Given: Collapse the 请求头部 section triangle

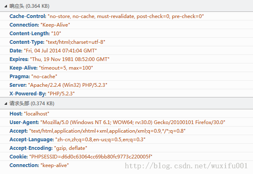Looking at the screenshot, I should click(x=6, y=104).
